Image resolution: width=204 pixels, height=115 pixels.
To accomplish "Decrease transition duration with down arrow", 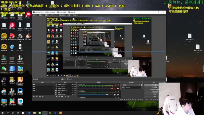I will [142, 88].
